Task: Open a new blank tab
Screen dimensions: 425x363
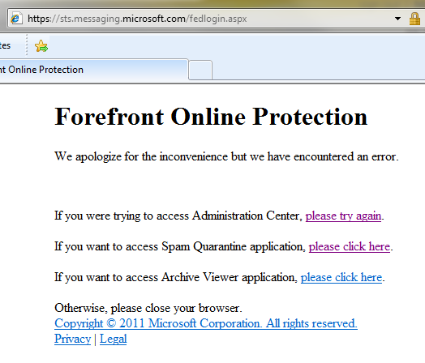Action: pos(200,70)
